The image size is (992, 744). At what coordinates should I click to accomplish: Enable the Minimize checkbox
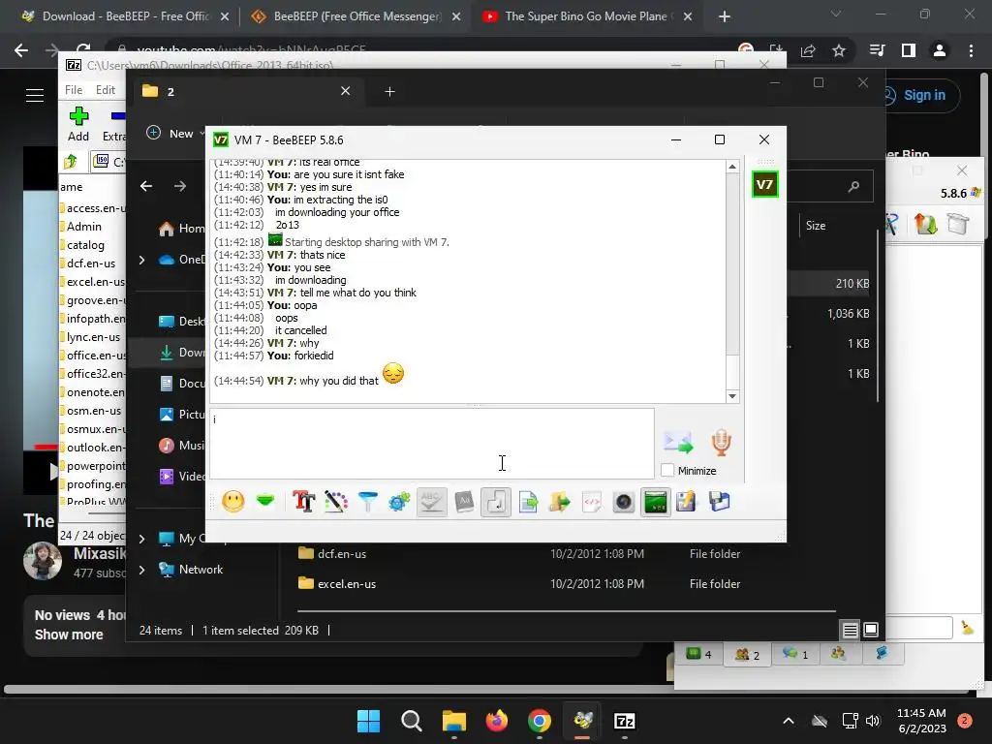[667, 471]
